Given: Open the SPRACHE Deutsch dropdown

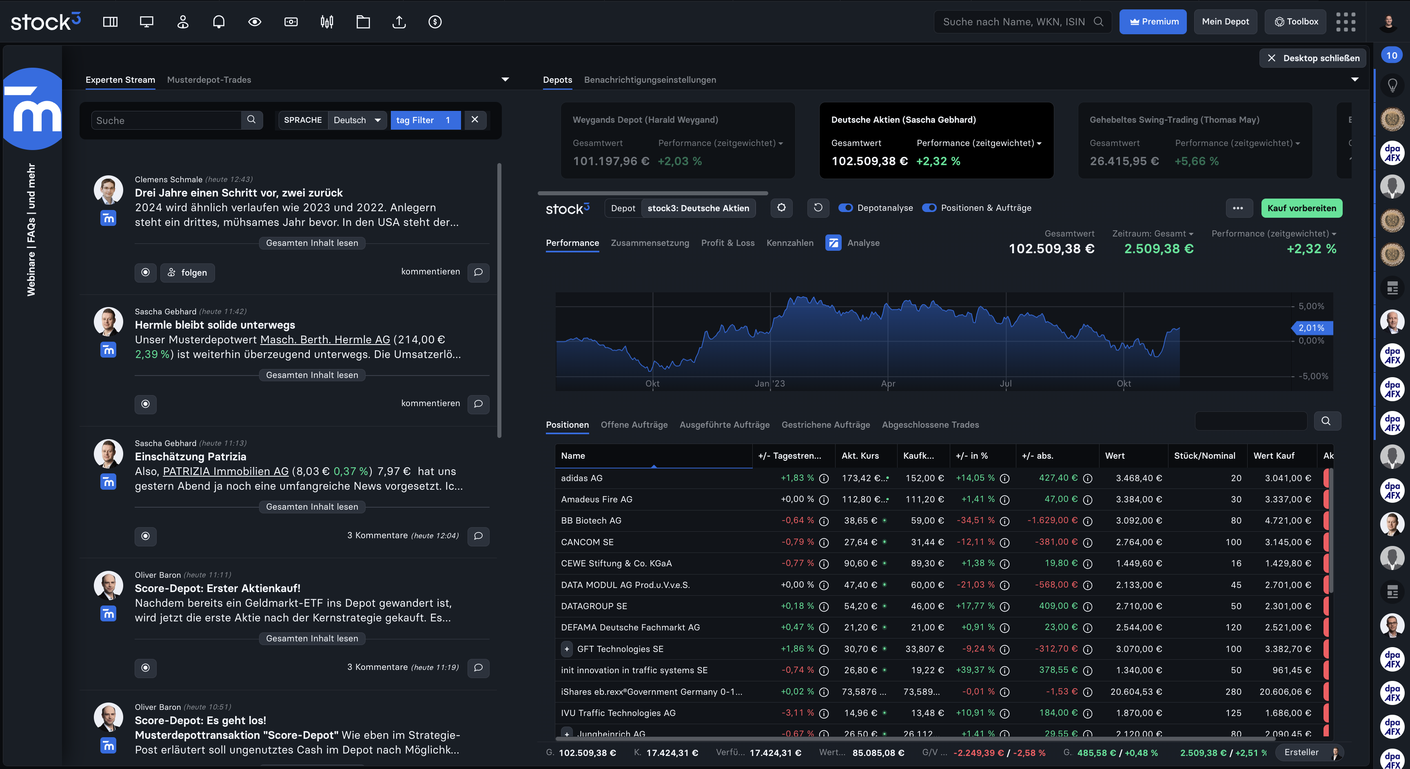Looking at the screenshot, I should coord(357,120).
